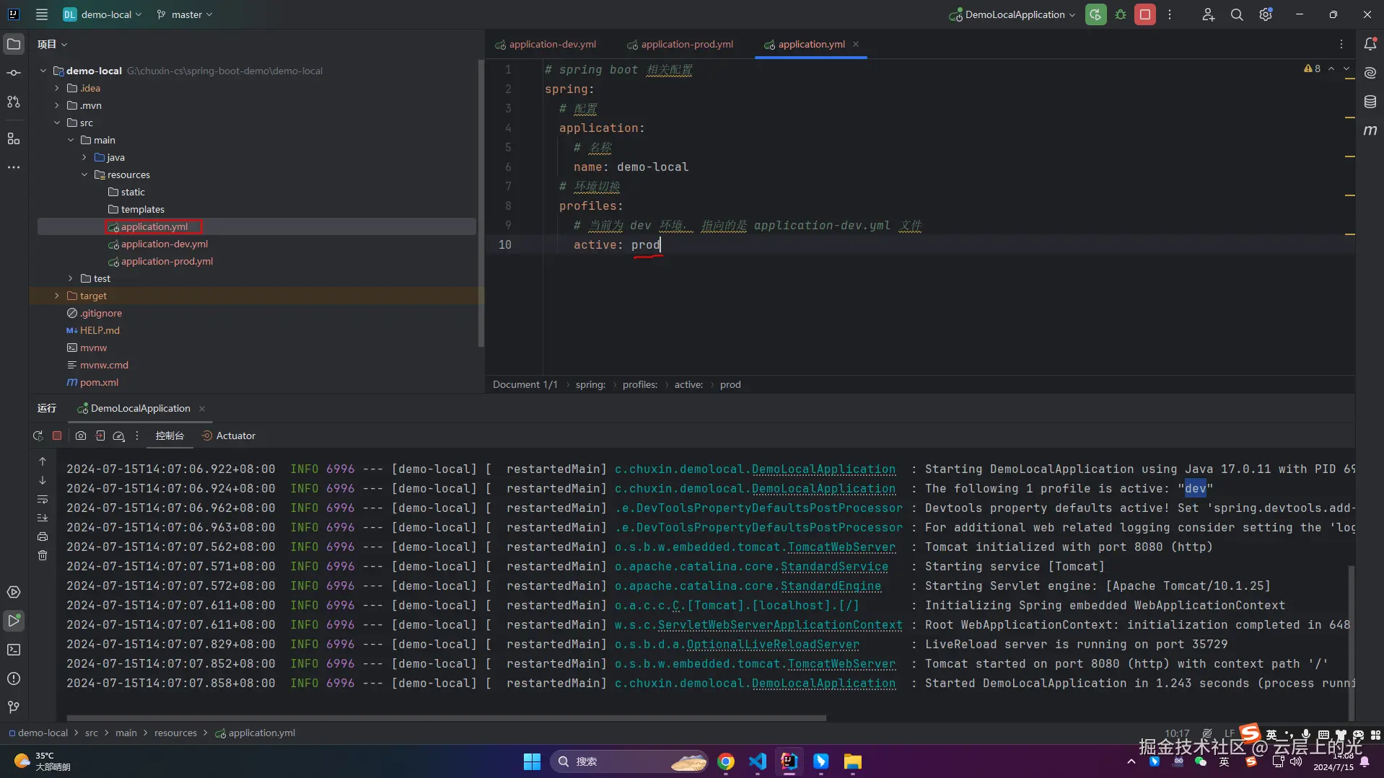Open the Maven tool window
Screen dimensions: 1384x778
click(1370, 131)
